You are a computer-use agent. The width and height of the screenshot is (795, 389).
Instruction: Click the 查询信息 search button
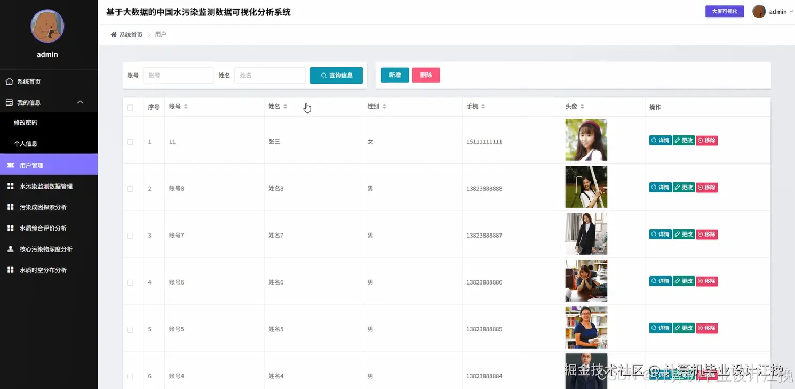336,75
